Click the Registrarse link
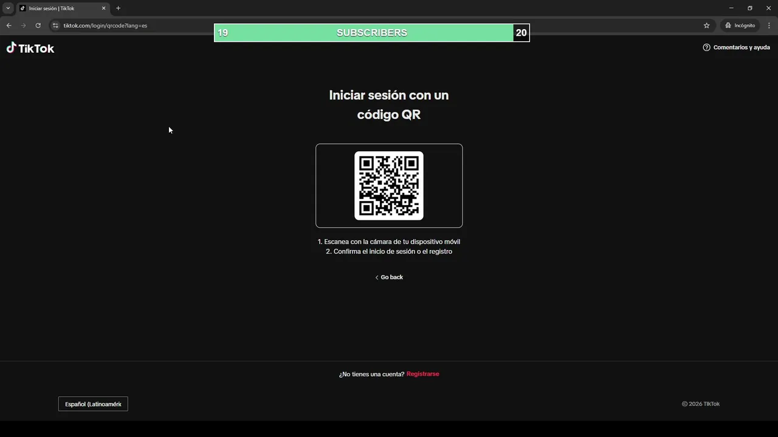Screen dimensions: 778x437 [422, 374]
